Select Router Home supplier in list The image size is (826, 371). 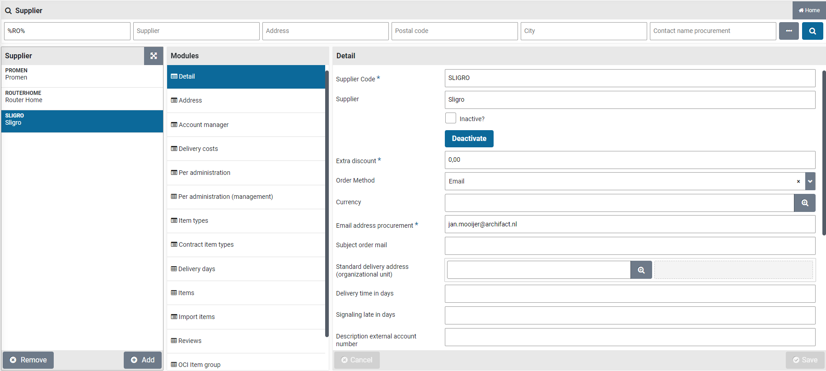pyautogui.click(x=82, y=97)
